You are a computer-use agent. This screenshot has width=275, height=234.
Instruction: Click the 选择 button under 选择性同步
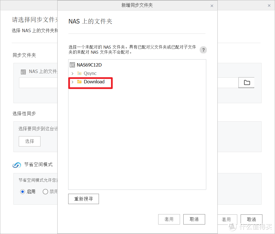29,141
